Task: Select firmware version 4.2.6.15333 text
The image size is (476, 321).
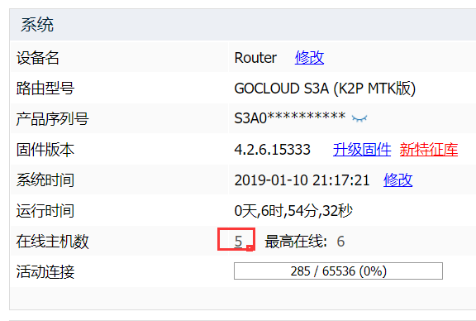Action: point(273,150)
